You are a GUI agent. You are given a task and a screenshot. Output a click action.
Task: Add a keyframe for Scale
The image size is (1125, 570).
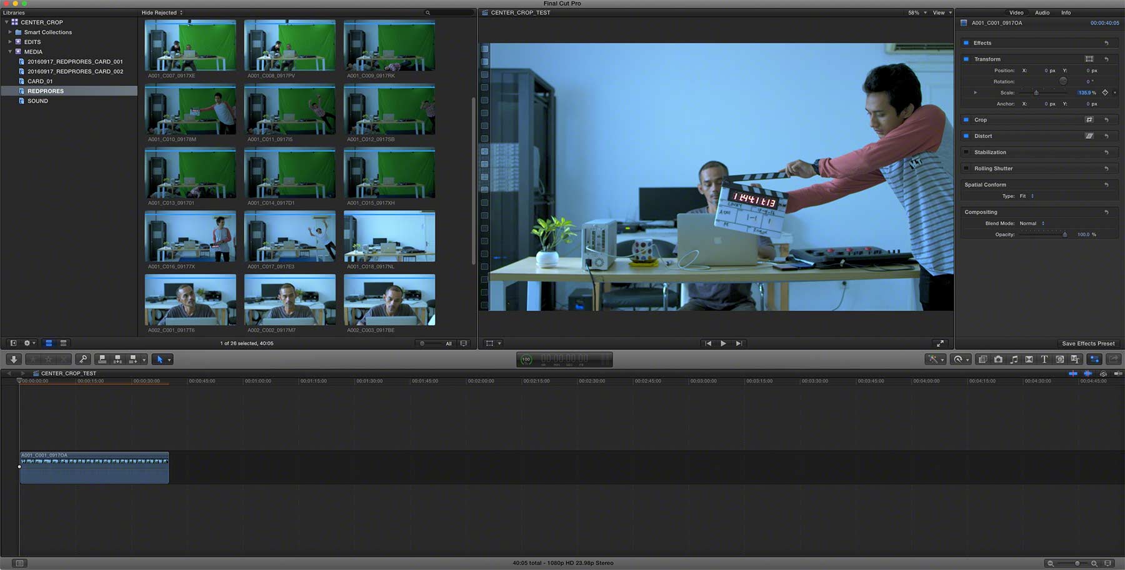1105,92
